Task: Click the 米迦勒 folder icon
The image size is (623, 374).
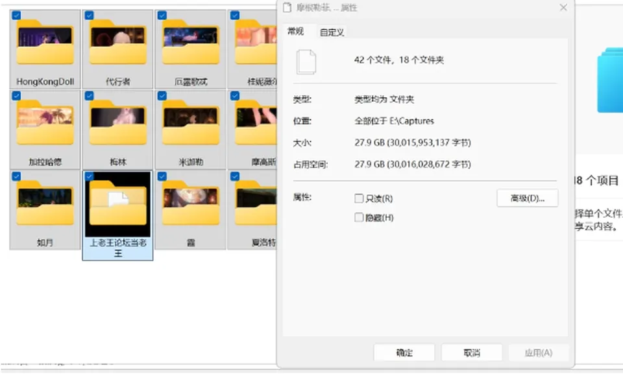Action: (x=191, y=123)
